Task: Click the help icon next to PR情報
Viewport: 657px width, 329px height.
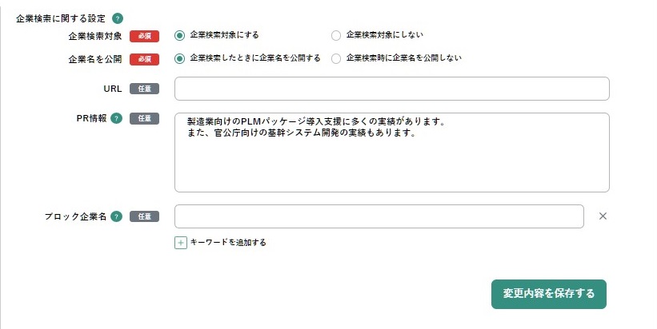Action: 117,118
